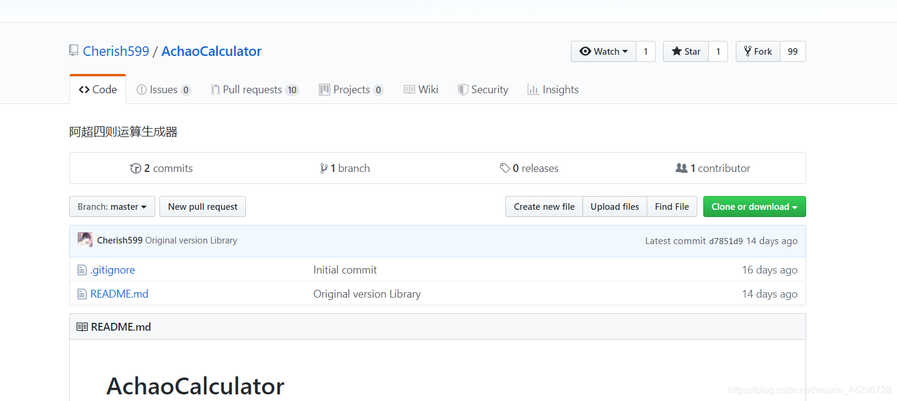Click Find File button

point(672,207)
